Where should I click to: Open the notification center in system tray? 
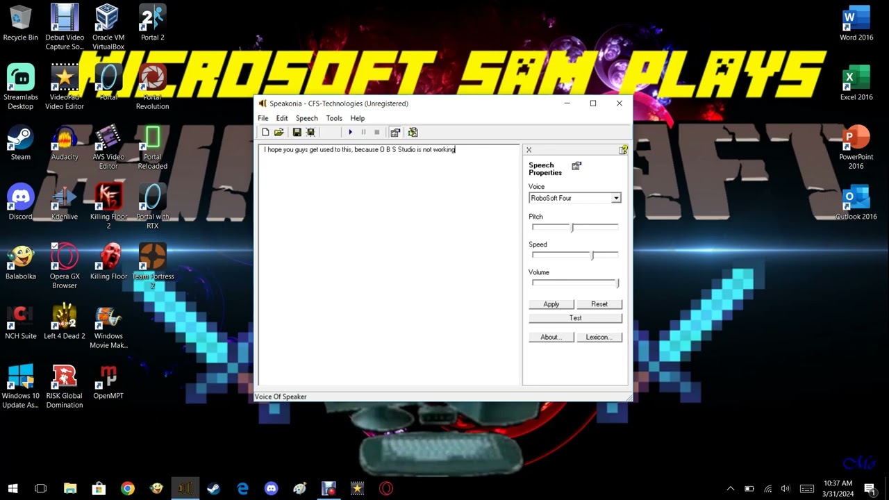tap(869, 488)
